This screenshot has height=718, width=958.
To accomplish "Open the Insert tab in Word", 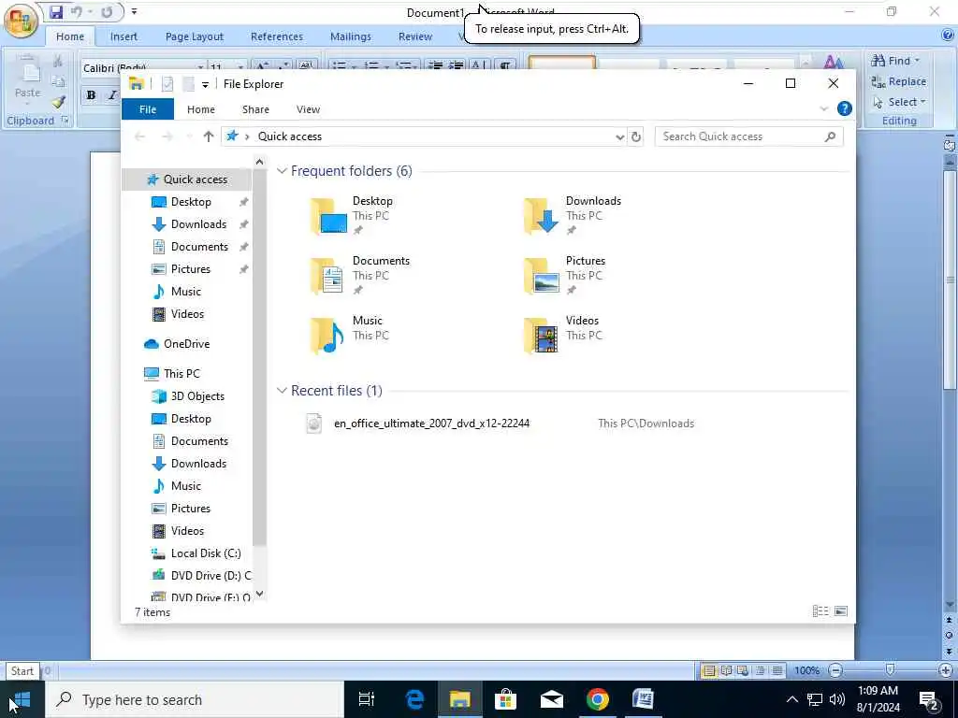I will pos(123,36).
